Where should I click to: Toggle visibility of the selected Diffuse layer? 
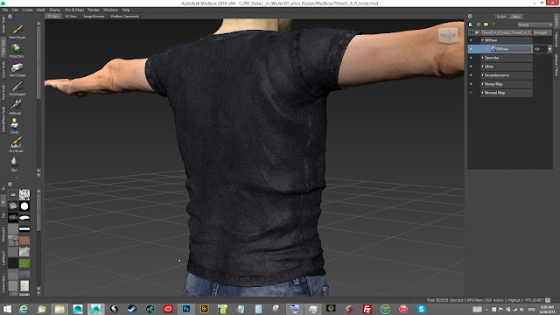click(471, 49)
